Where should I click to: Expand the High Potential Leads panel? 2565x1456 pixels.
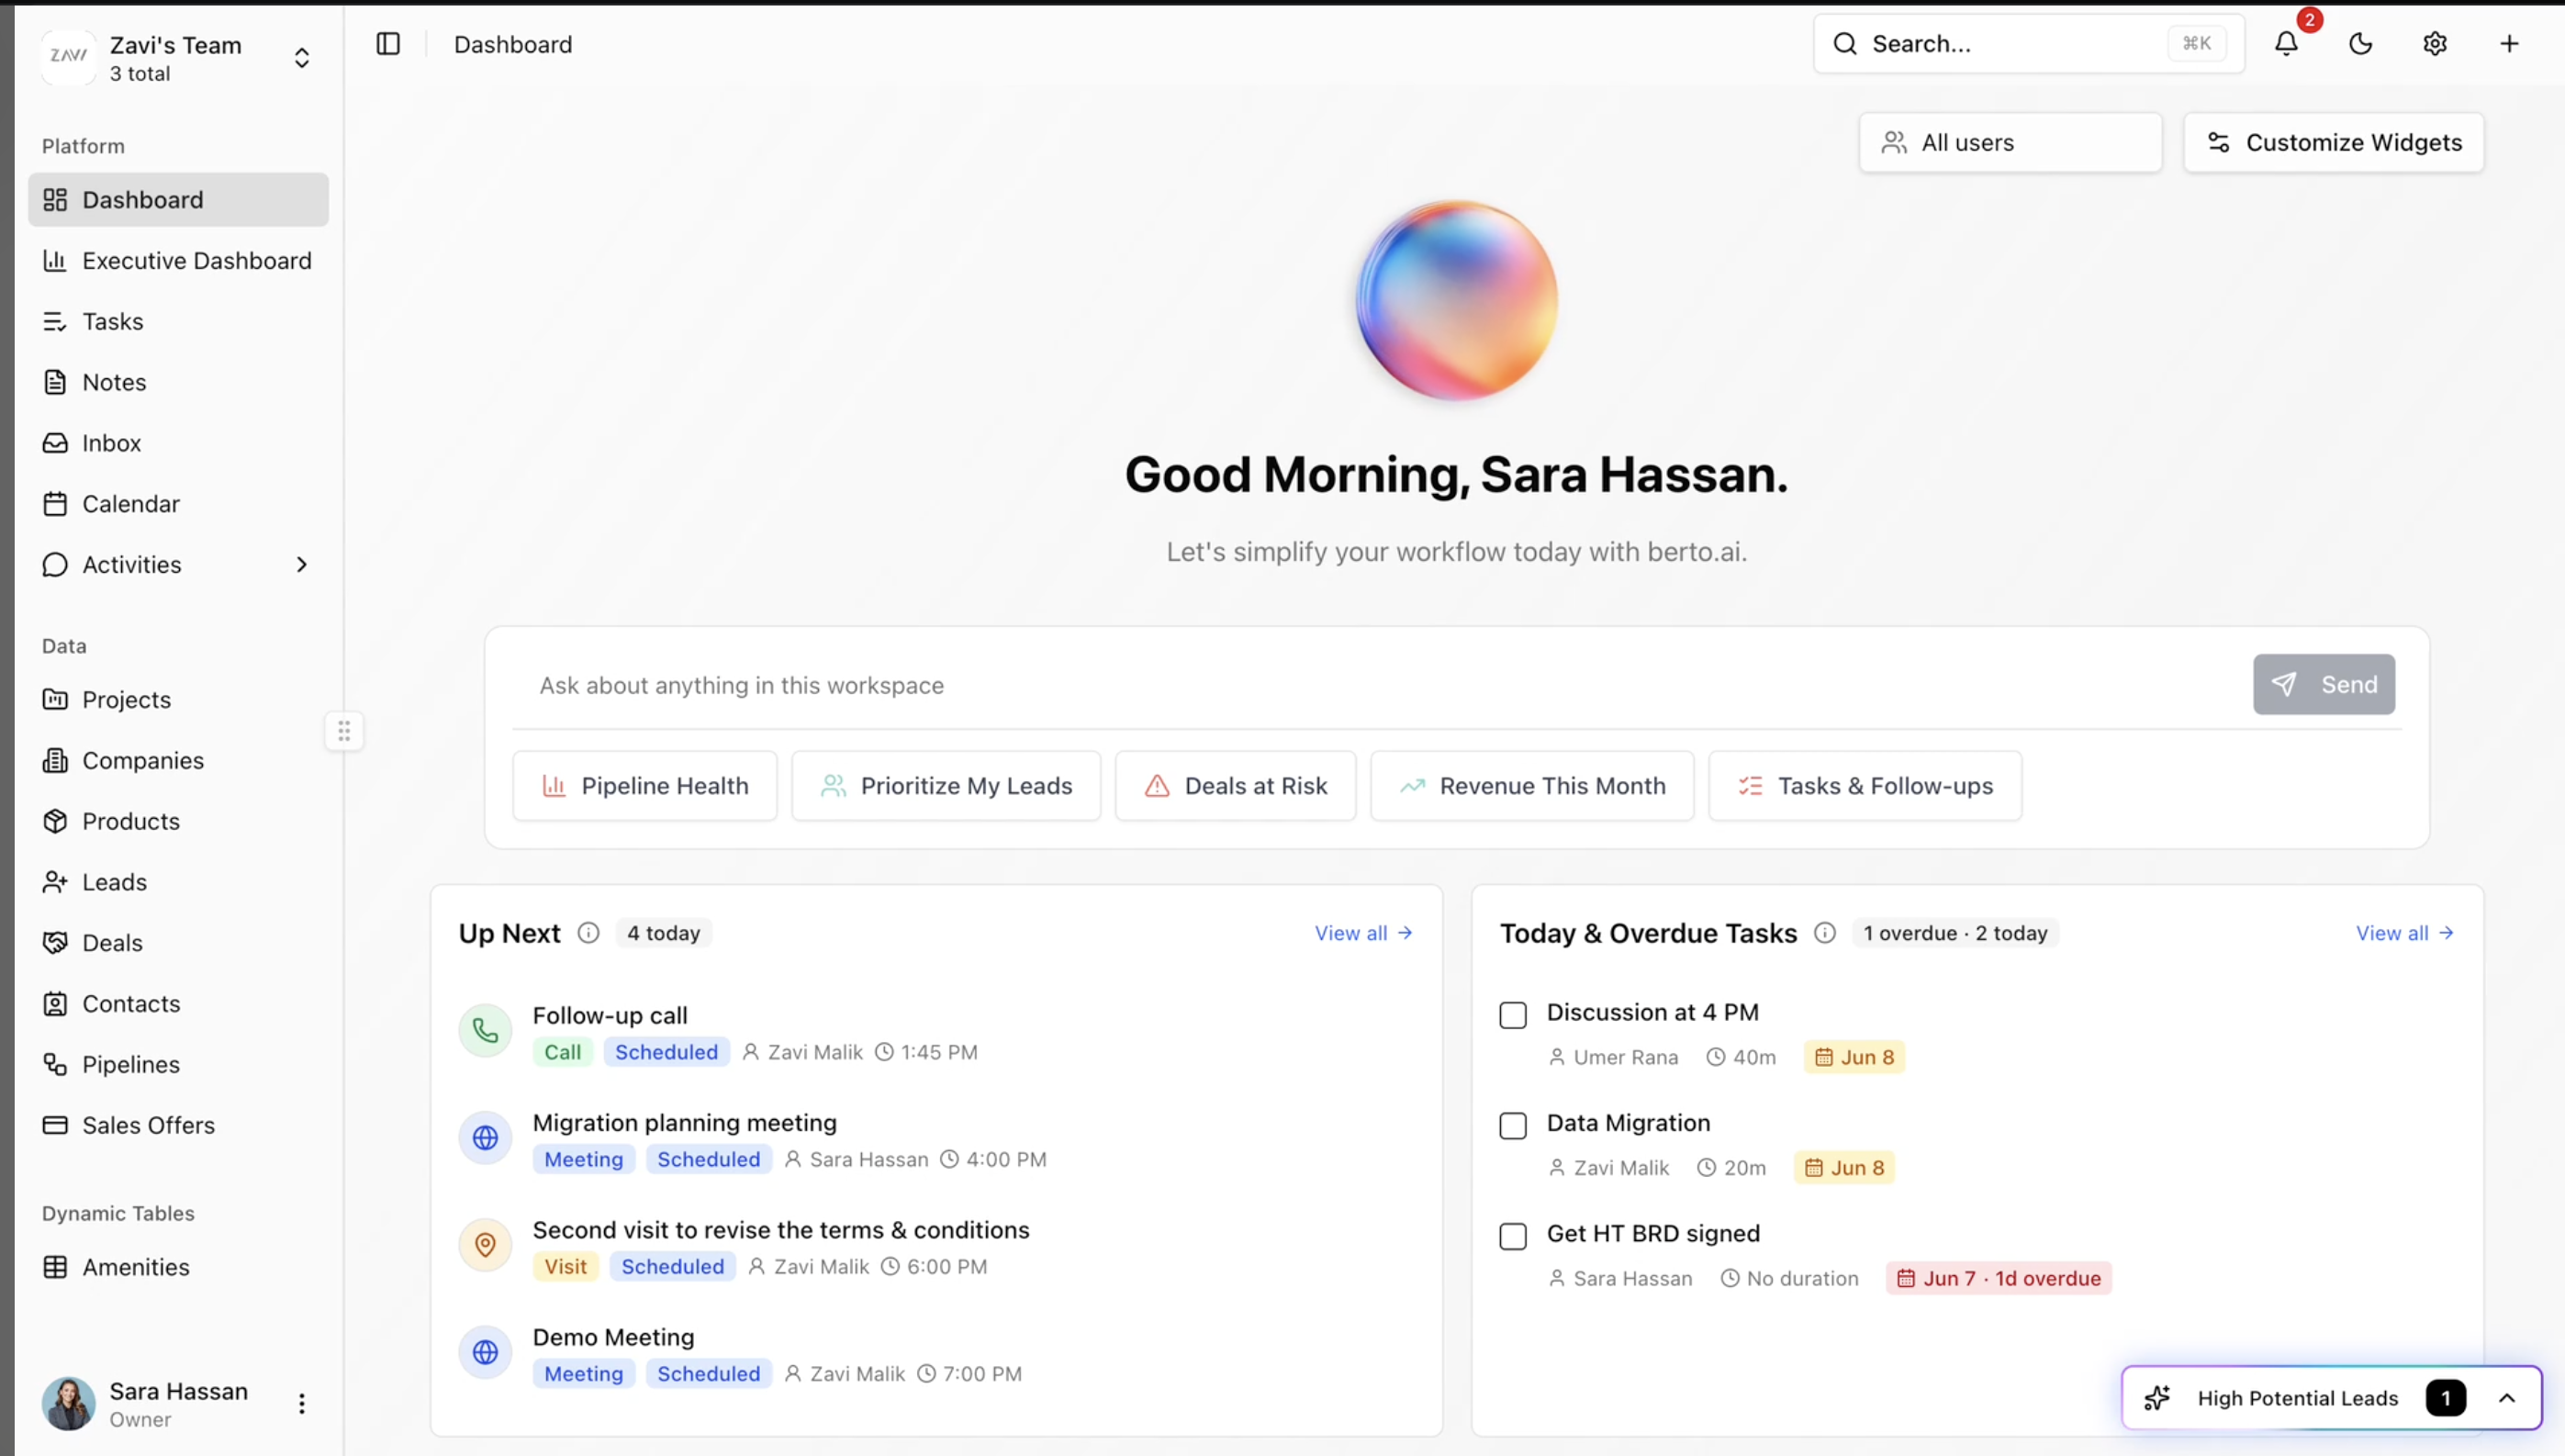point(2507,1398)
